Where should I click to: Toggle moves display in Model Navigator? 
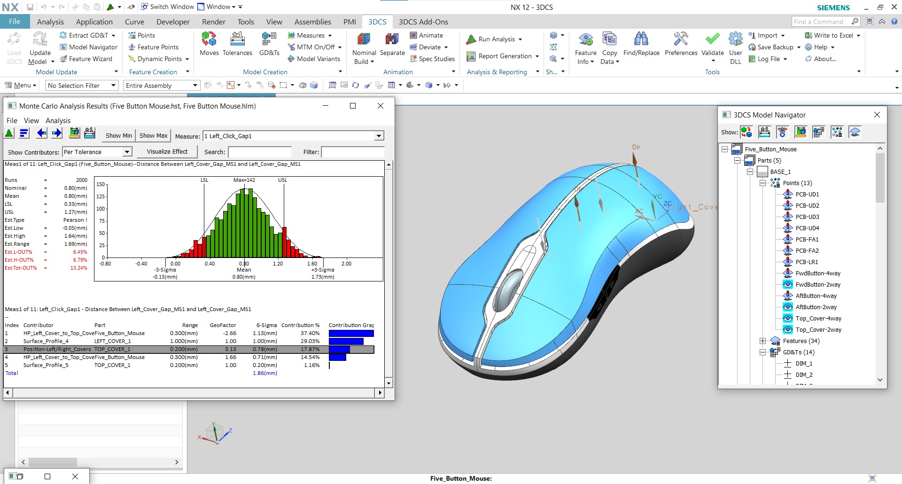(x=746, y=132)
